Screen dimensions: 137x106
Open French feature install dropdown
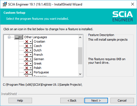click(x=28, y=55)
